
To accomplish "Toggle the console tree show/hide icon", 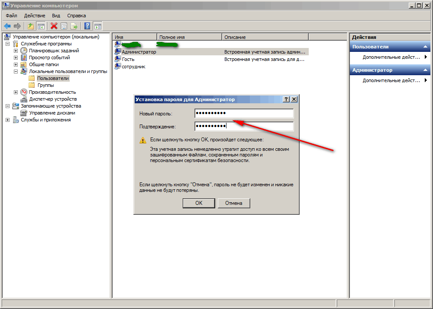I will (x=41, y=26).
